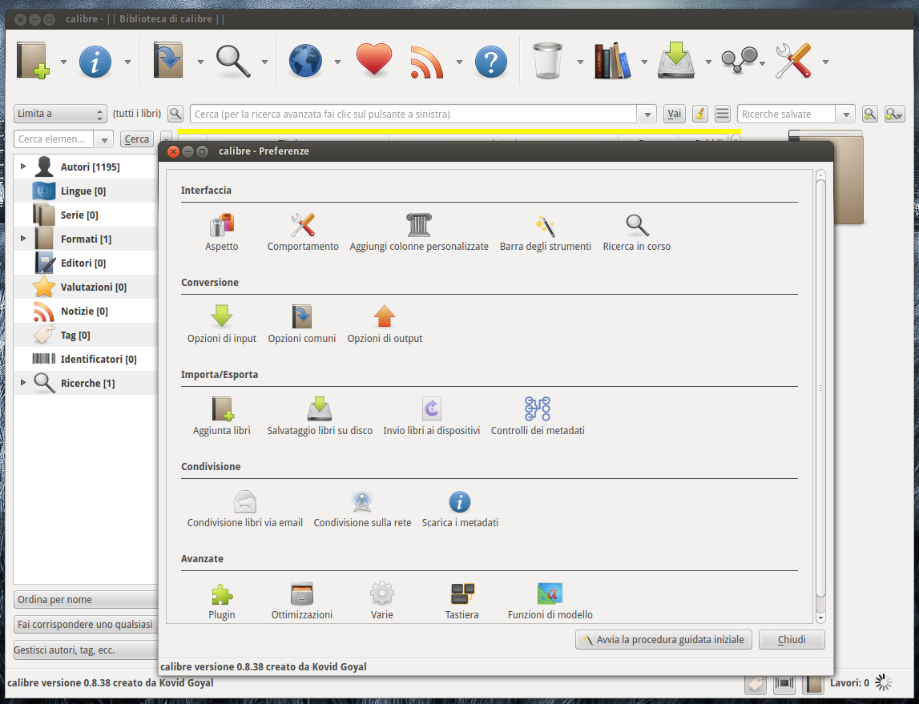Click the red heart donate icon
The height and width of the screenshot is (704, 919).
[x=374, y=60]
